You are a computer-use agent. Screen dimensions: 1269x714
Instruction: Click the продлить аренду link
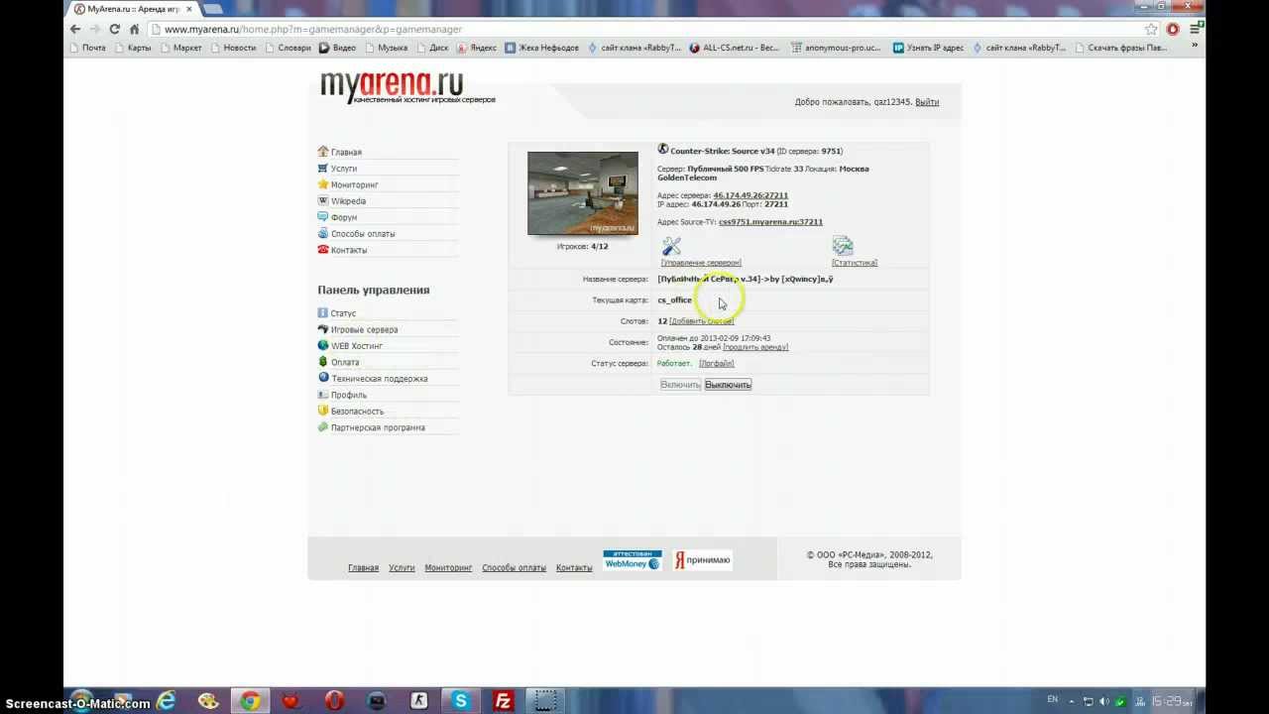click(x=755, y=347)
